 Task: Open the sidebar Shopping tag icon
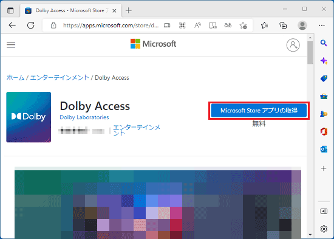click(324, 78)
